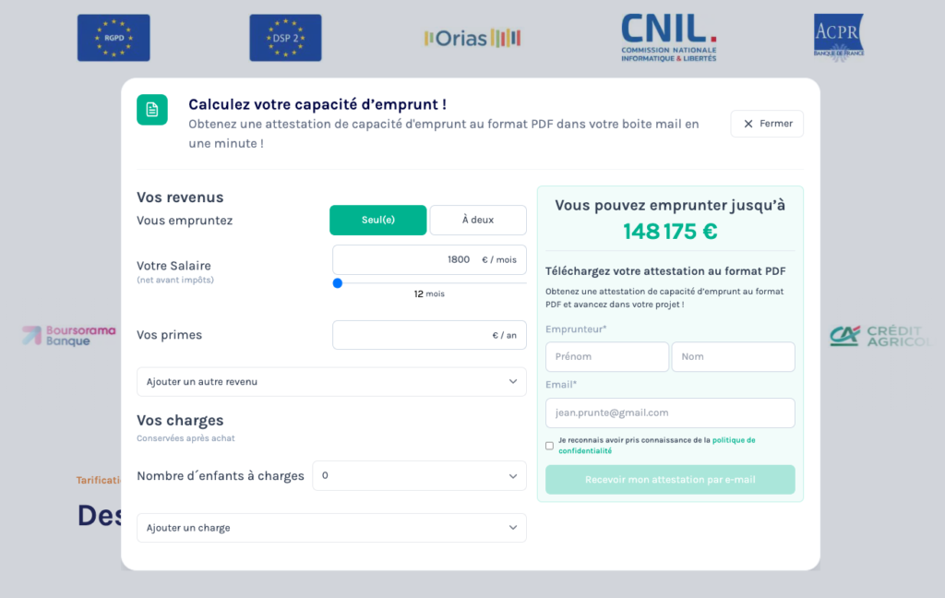This screenshot has width=945, height=598.
Task: Open the Nombre d'enfants à charges dropdown
Action: click(x=419, y=476)
